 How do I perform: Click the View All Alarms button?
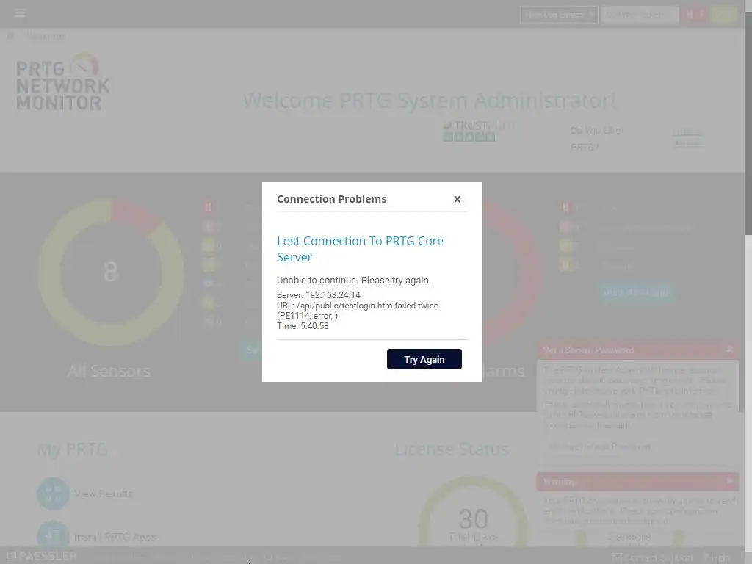tap(637, 292)
